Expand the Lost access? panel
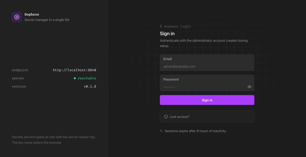This screenshot has width=306, height=157. pos(207,117)
